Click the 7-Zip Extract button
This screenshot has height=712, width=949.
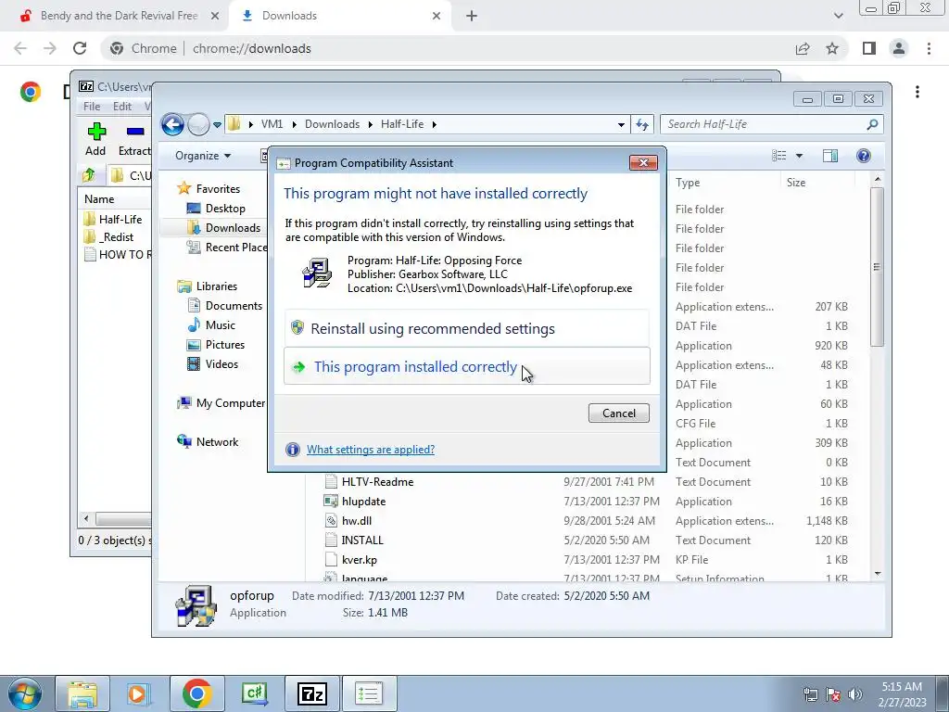134,139
